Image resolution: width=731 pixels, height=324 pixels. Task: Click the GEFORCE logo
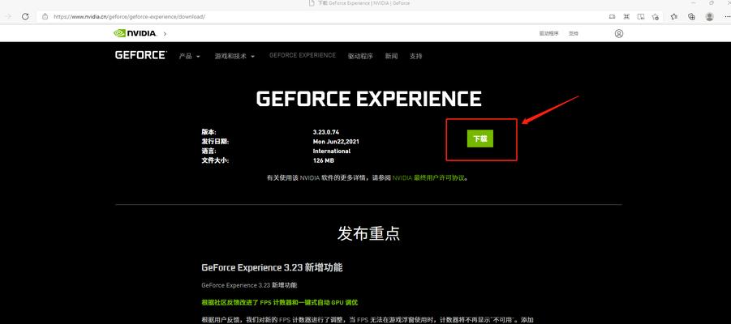[x=140, y=55]
